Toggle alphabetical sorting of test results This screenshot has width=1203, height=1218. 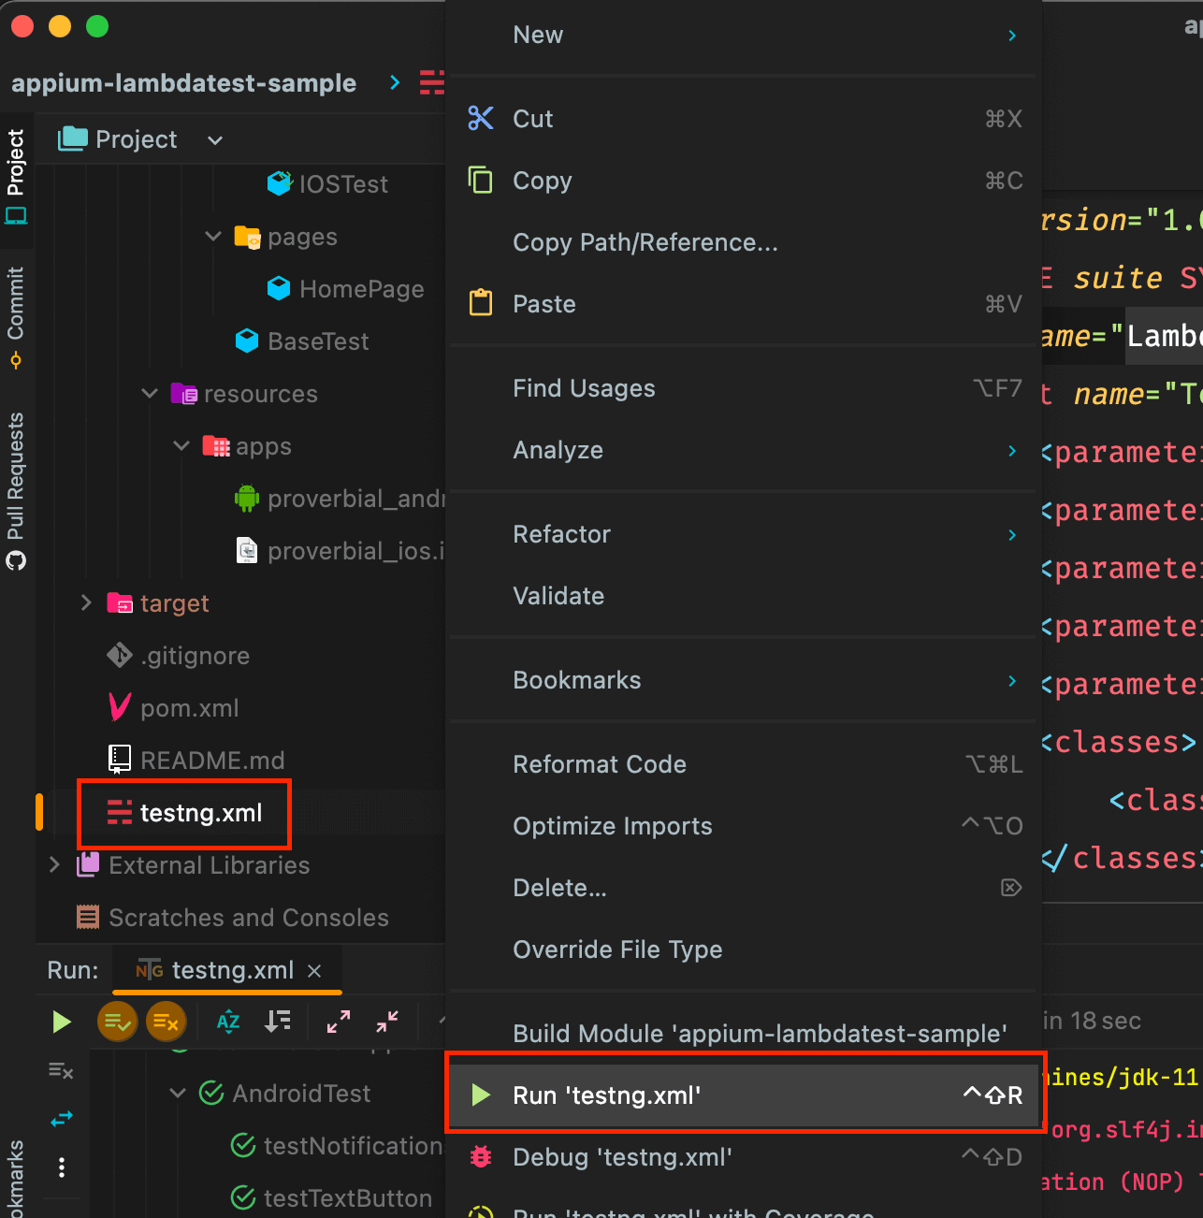click(x=228, y=1022)
